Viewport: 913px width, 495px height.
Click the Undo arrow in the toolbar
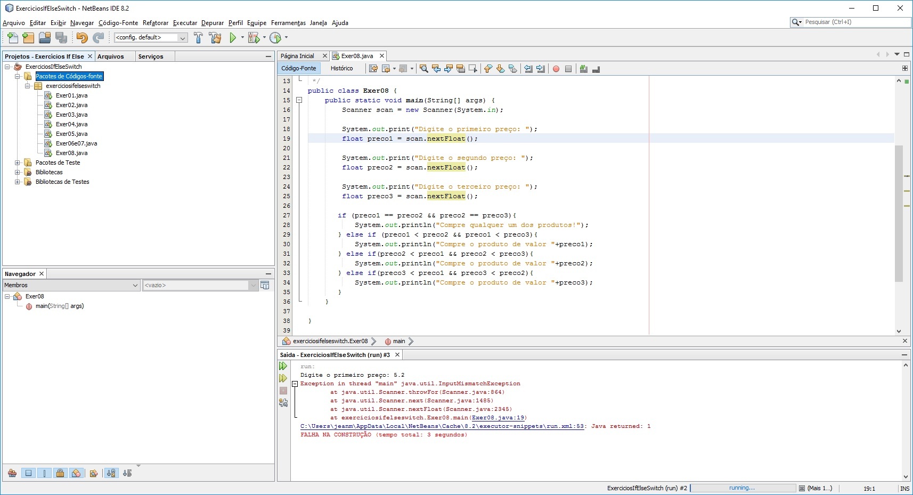[81, 38]
